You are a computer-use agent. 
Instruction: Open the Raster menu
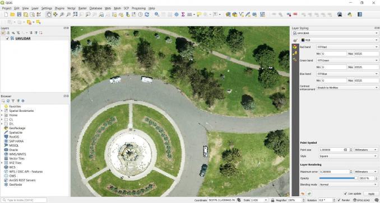pos(82,8)
